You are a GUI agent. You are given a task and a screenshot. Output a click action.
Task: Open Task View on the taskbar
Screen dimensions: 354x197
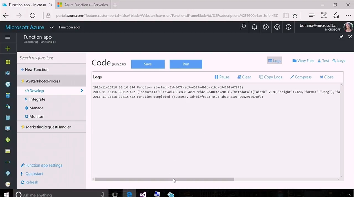coord(115,195)
